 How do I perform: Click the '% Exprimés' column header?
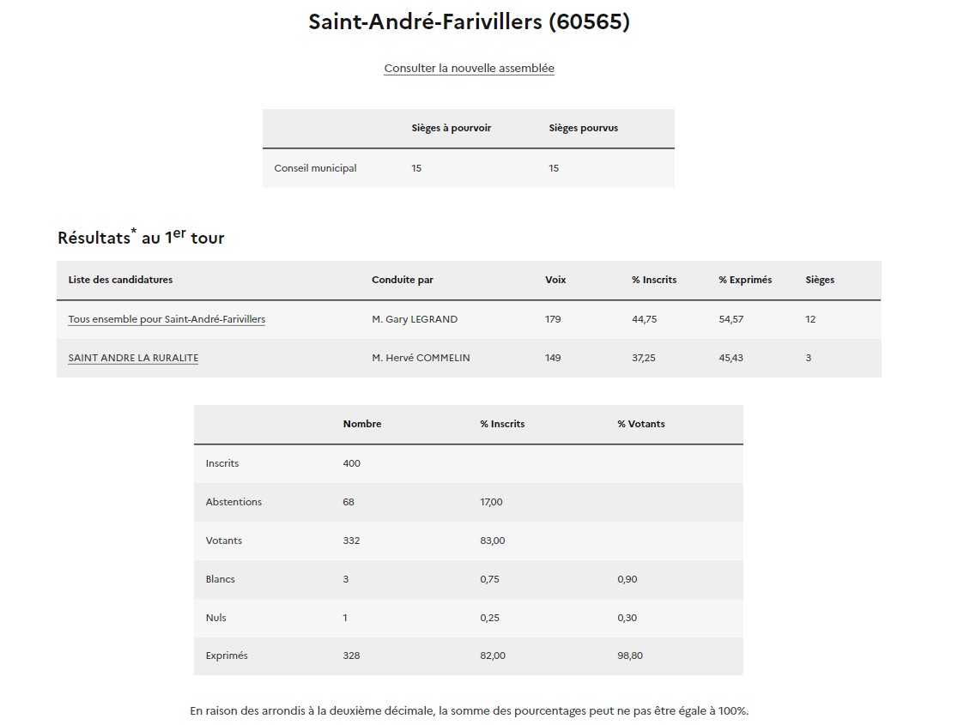745,280
